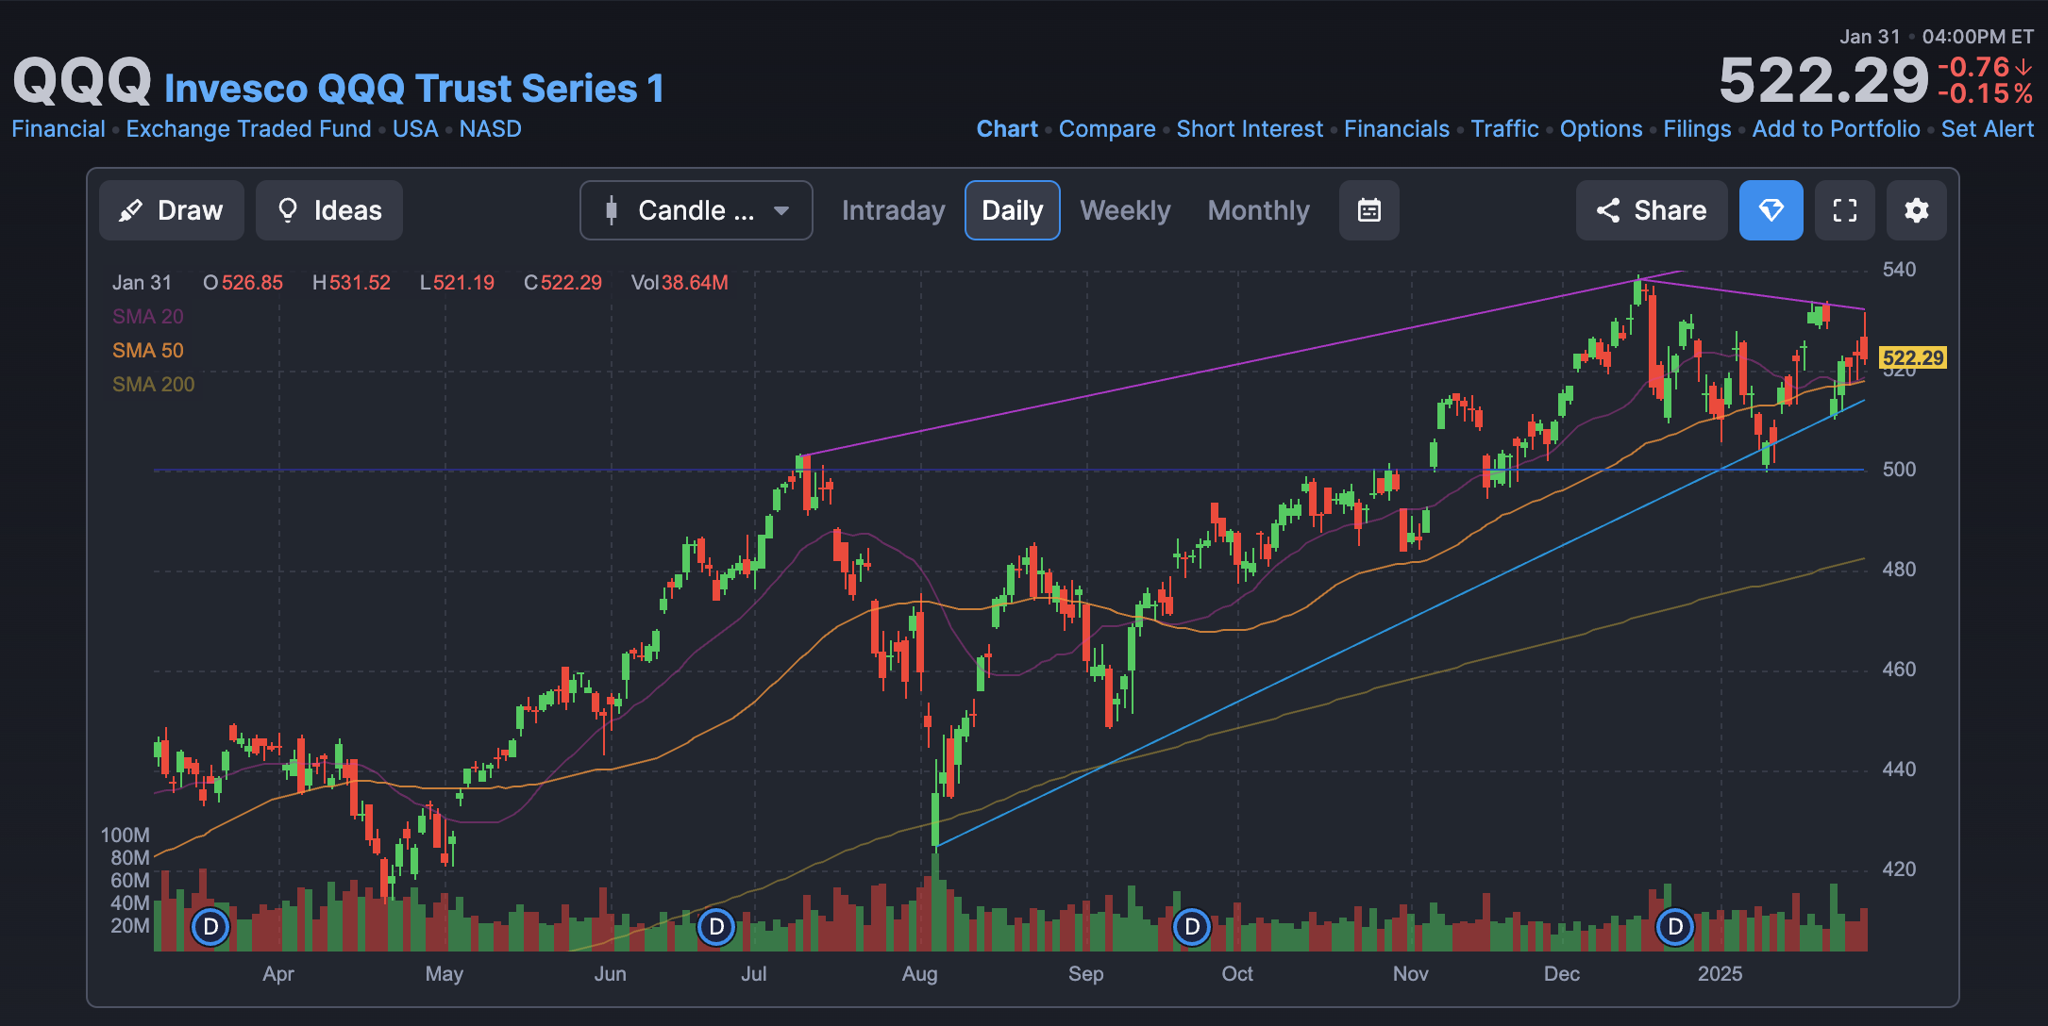Image resolution: width=2048 pixels, height=1026 pixels.
Task: Open the Draw tools button
Action: click(172, 210)
